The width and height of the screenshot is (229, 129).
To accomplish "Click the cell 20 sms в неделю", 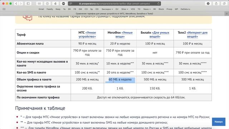I will (120, 72).
